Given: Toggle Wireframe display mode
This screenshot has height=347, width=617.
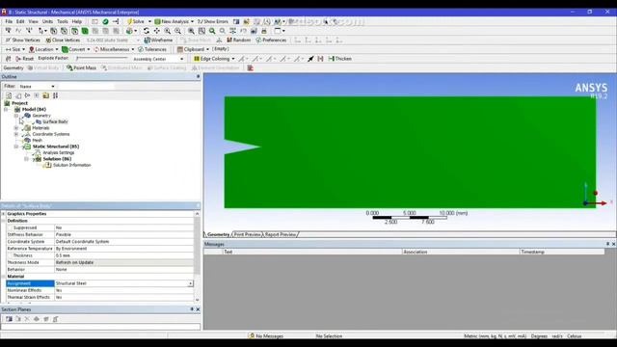Looking at the screenshot, I should pyautogui.click(x=158, y=40).
